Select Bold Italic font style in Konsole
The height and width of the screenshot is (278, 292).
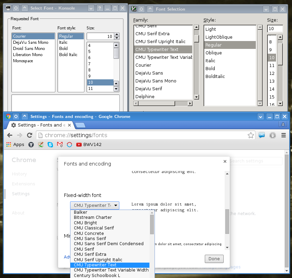68,55
